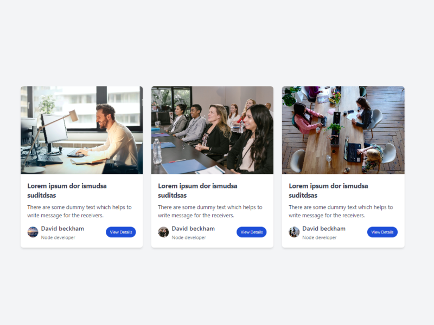Click View Details on the middle card
Viewport: 434px width, 325px height.
[251, 232]
